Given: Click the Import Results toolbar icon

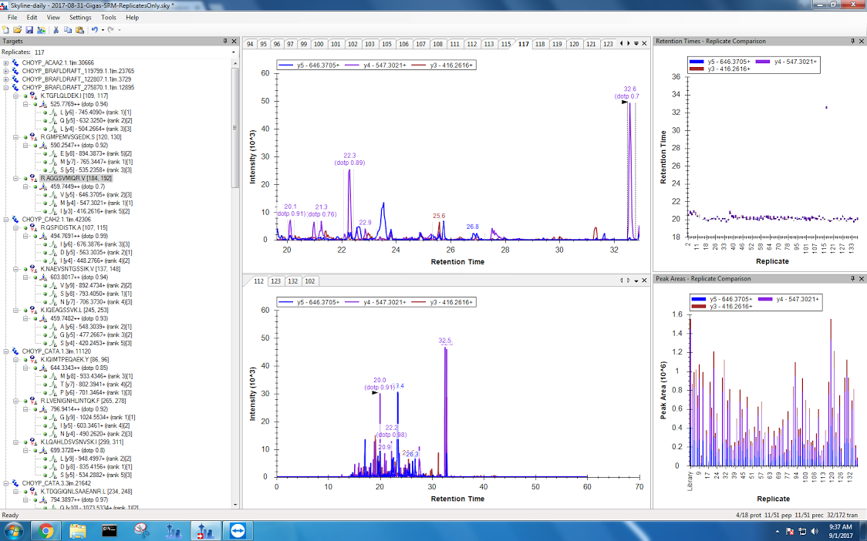Looking at the screenshot, I should tap(40, 29).
